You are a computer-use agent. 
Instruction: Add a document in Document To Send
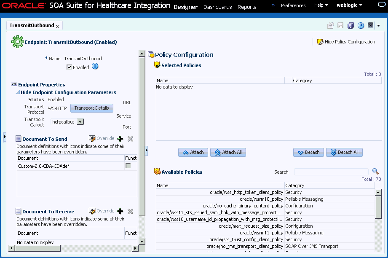[x=120, y=139]
